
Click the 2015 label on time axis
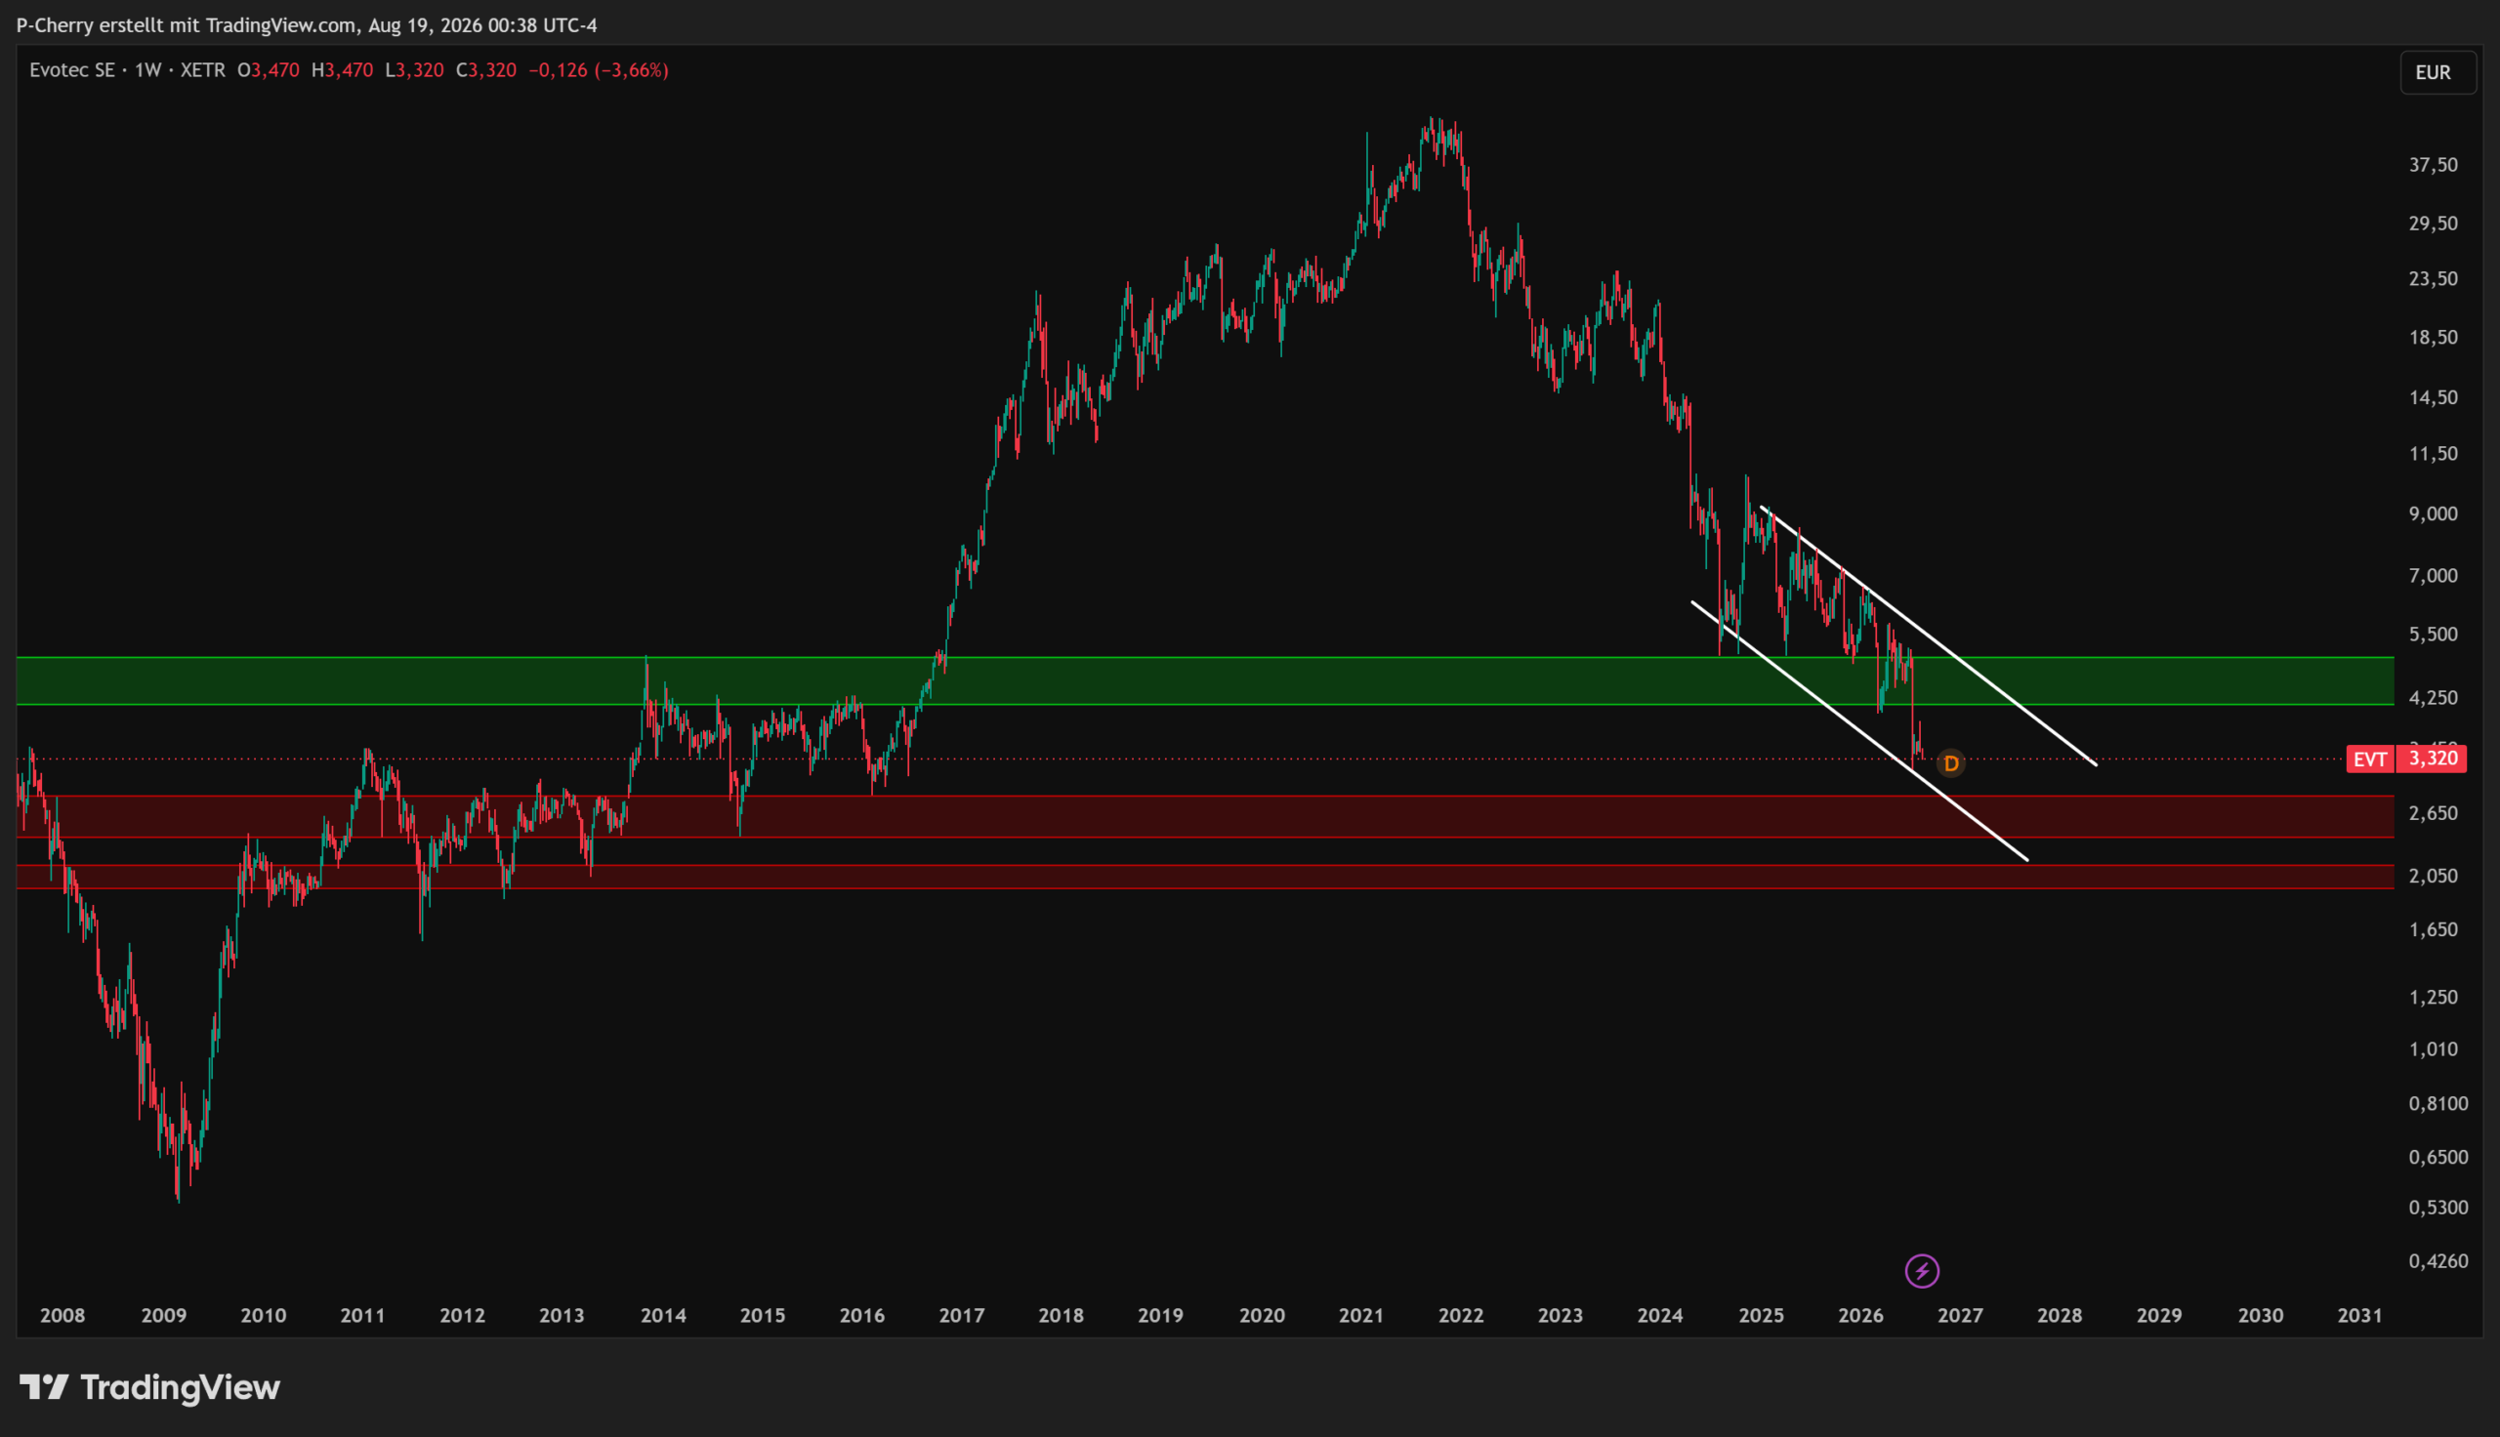pyautogui.click(x=763, y=1315)
